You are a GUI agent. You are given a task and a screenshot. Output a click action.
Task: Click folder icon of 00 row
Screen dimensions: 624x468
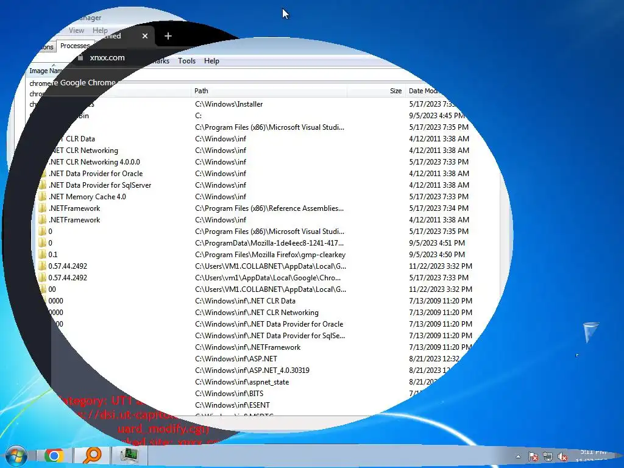click(x=42, y=289)
